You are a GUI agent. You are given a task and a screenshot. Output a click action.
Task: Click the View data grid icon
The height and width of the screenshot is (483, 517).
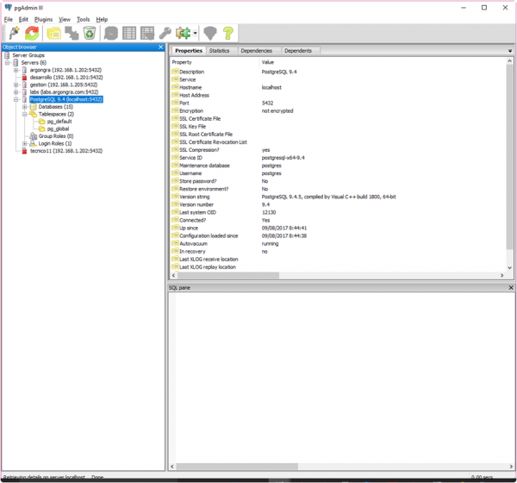pyautogui.click(x=129, y=34)
